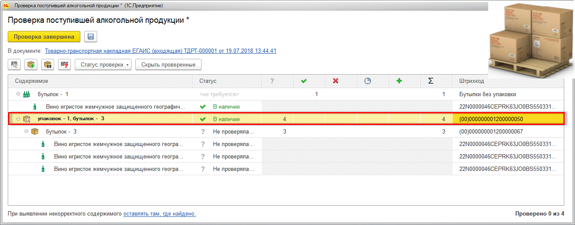This screenshot has width=575, height=225.
Task: Click the Скрыть проверенные button
Action: tap(168, 65)
